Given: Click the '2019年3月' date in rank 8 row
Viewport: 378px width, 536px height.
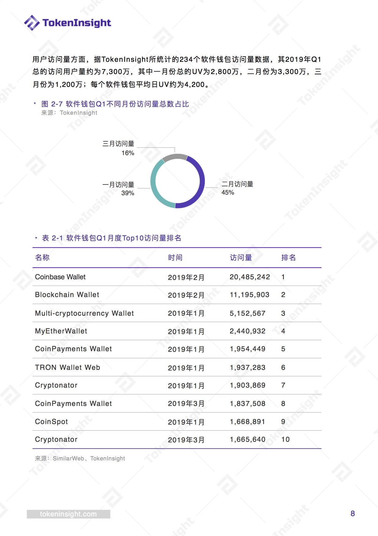Looking at the screenshot, I should point(186,404).
